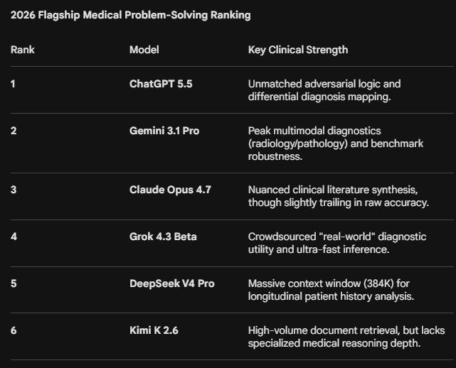Select the rank number 3 cell
Viewport: 456px width, 368px height.
click(14, 190)
